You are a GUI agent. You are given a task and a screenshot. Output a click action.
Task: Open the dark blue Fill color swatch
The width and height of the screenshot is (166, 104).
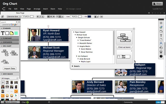[x=89, y=17]
